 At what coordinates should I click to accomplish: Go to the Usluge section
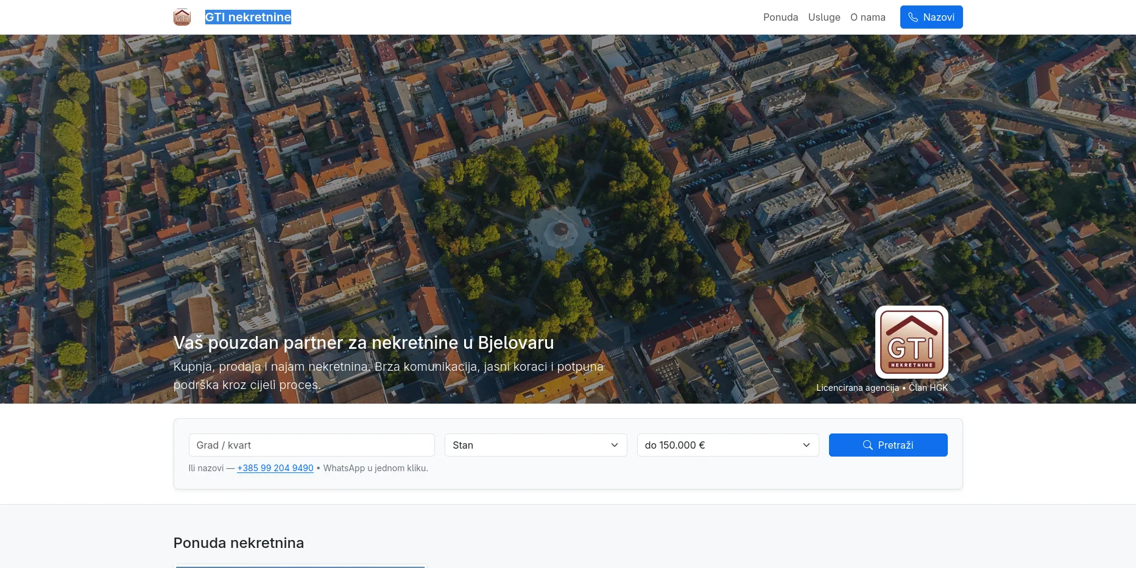(824, 17)
